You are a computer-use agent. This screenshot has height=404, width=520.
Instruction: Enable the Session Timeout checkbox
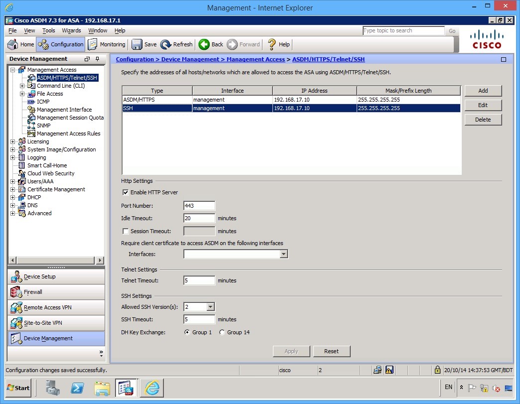126,231
